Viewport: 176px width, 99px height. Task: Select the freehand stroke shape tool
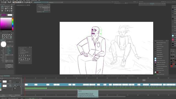2,7
